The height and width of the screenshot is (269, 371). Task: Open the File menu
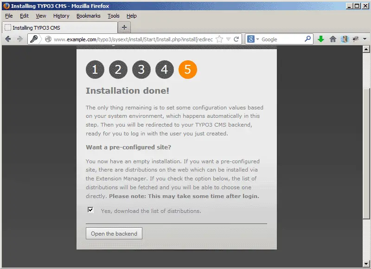(9, 16)
